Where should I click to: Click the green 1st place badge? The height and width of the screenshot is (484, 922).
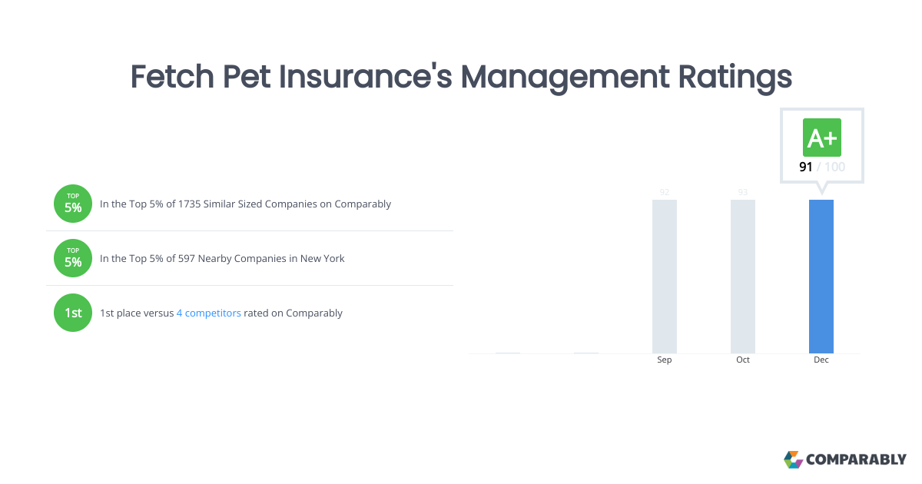coord(73,313)
